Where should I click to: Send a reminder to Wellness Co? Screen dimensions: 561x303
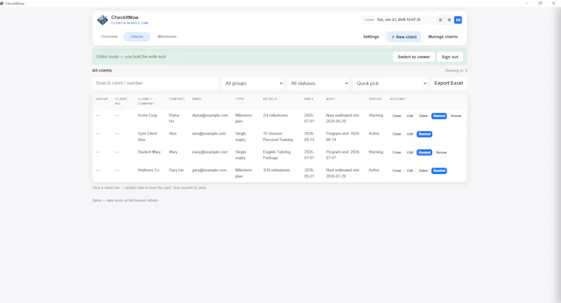(x=439, y=170)
